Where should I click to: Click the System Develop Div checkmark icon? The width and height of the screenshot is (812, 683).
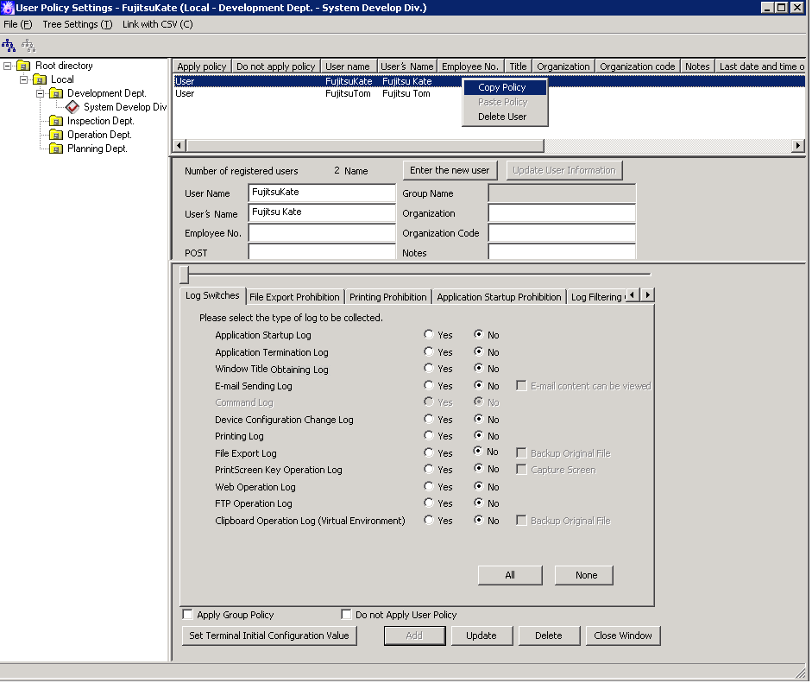coord(72,107)
